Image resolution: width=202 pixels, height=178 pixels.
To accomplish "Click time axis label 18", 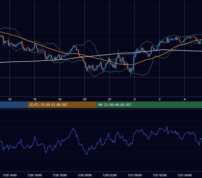I will (x=60, y=99).
